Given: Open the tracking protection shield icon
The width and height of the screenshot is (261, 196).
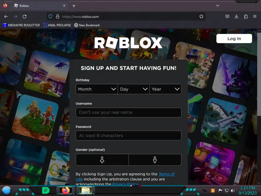Looking at the screenshot, I should (50, 17).
